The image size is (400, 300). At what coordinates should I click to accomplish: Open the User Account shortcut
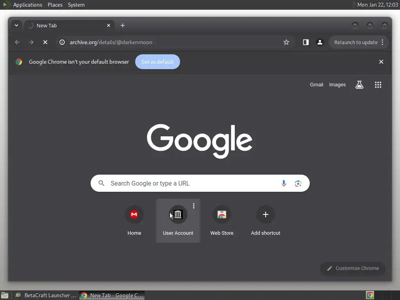(x=178, y=220)
